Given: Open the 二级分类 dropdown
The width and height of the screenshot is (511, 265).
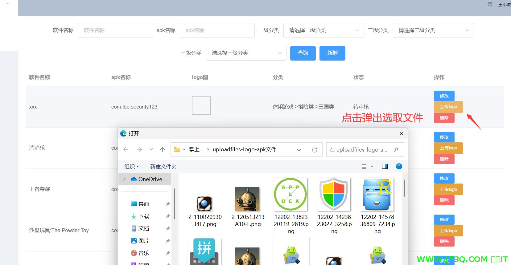Looking at the screenshot, I should click(x=433, y=30).
